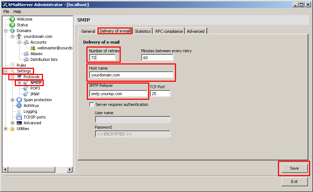Screen dimensions: 313x192
Task: Click the Password field
Action: pyautogui.click(x=133, y=134)
